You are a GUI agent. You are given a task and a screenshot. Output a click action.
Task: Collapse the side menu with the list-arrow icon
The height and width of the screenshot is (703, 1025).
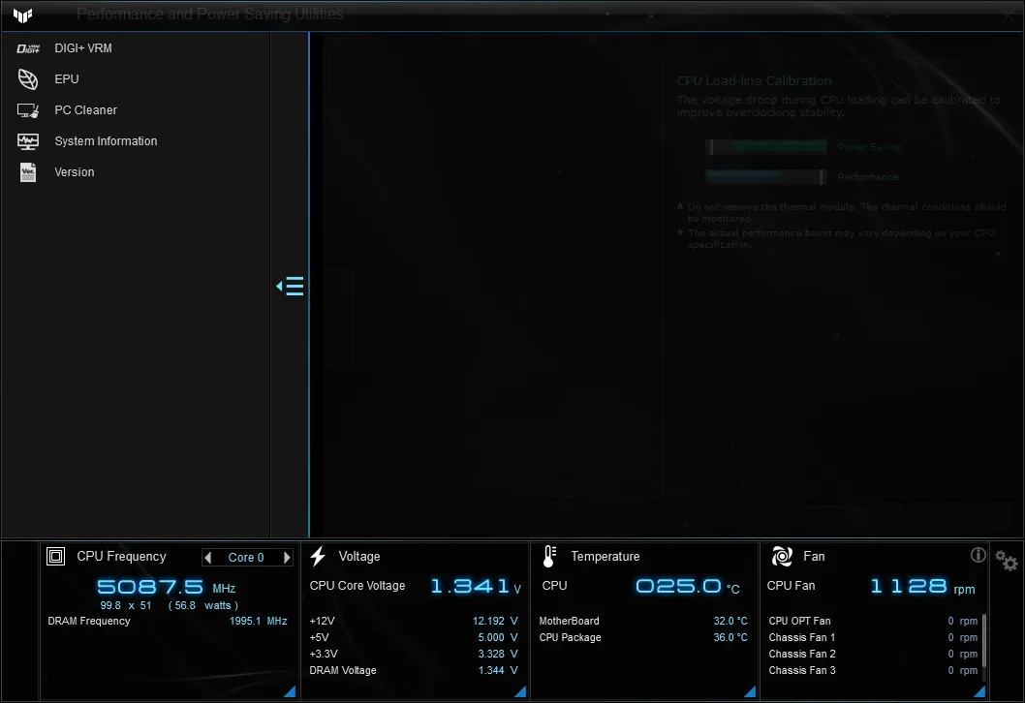290,287
